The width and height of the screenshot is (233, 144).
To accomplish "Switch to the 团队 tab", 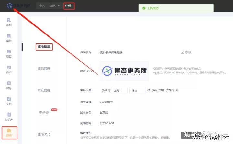I will pos(53,5).
